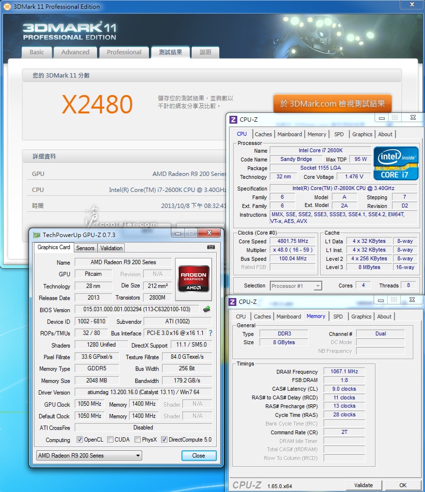Click the orange 3DMark.com view results button
The height and width of the screenshot is (492, 425).
point(332,103)
